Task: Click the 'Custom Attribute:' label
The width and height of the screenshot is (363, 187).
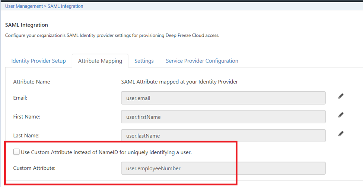Action: 34,168
